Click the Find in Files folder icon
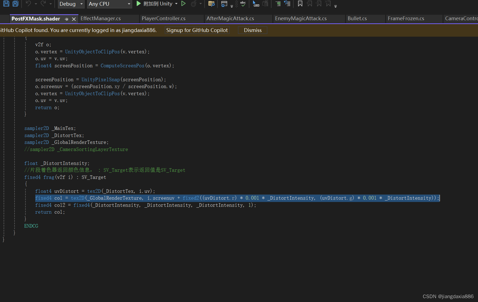 [x=211, y=4]
